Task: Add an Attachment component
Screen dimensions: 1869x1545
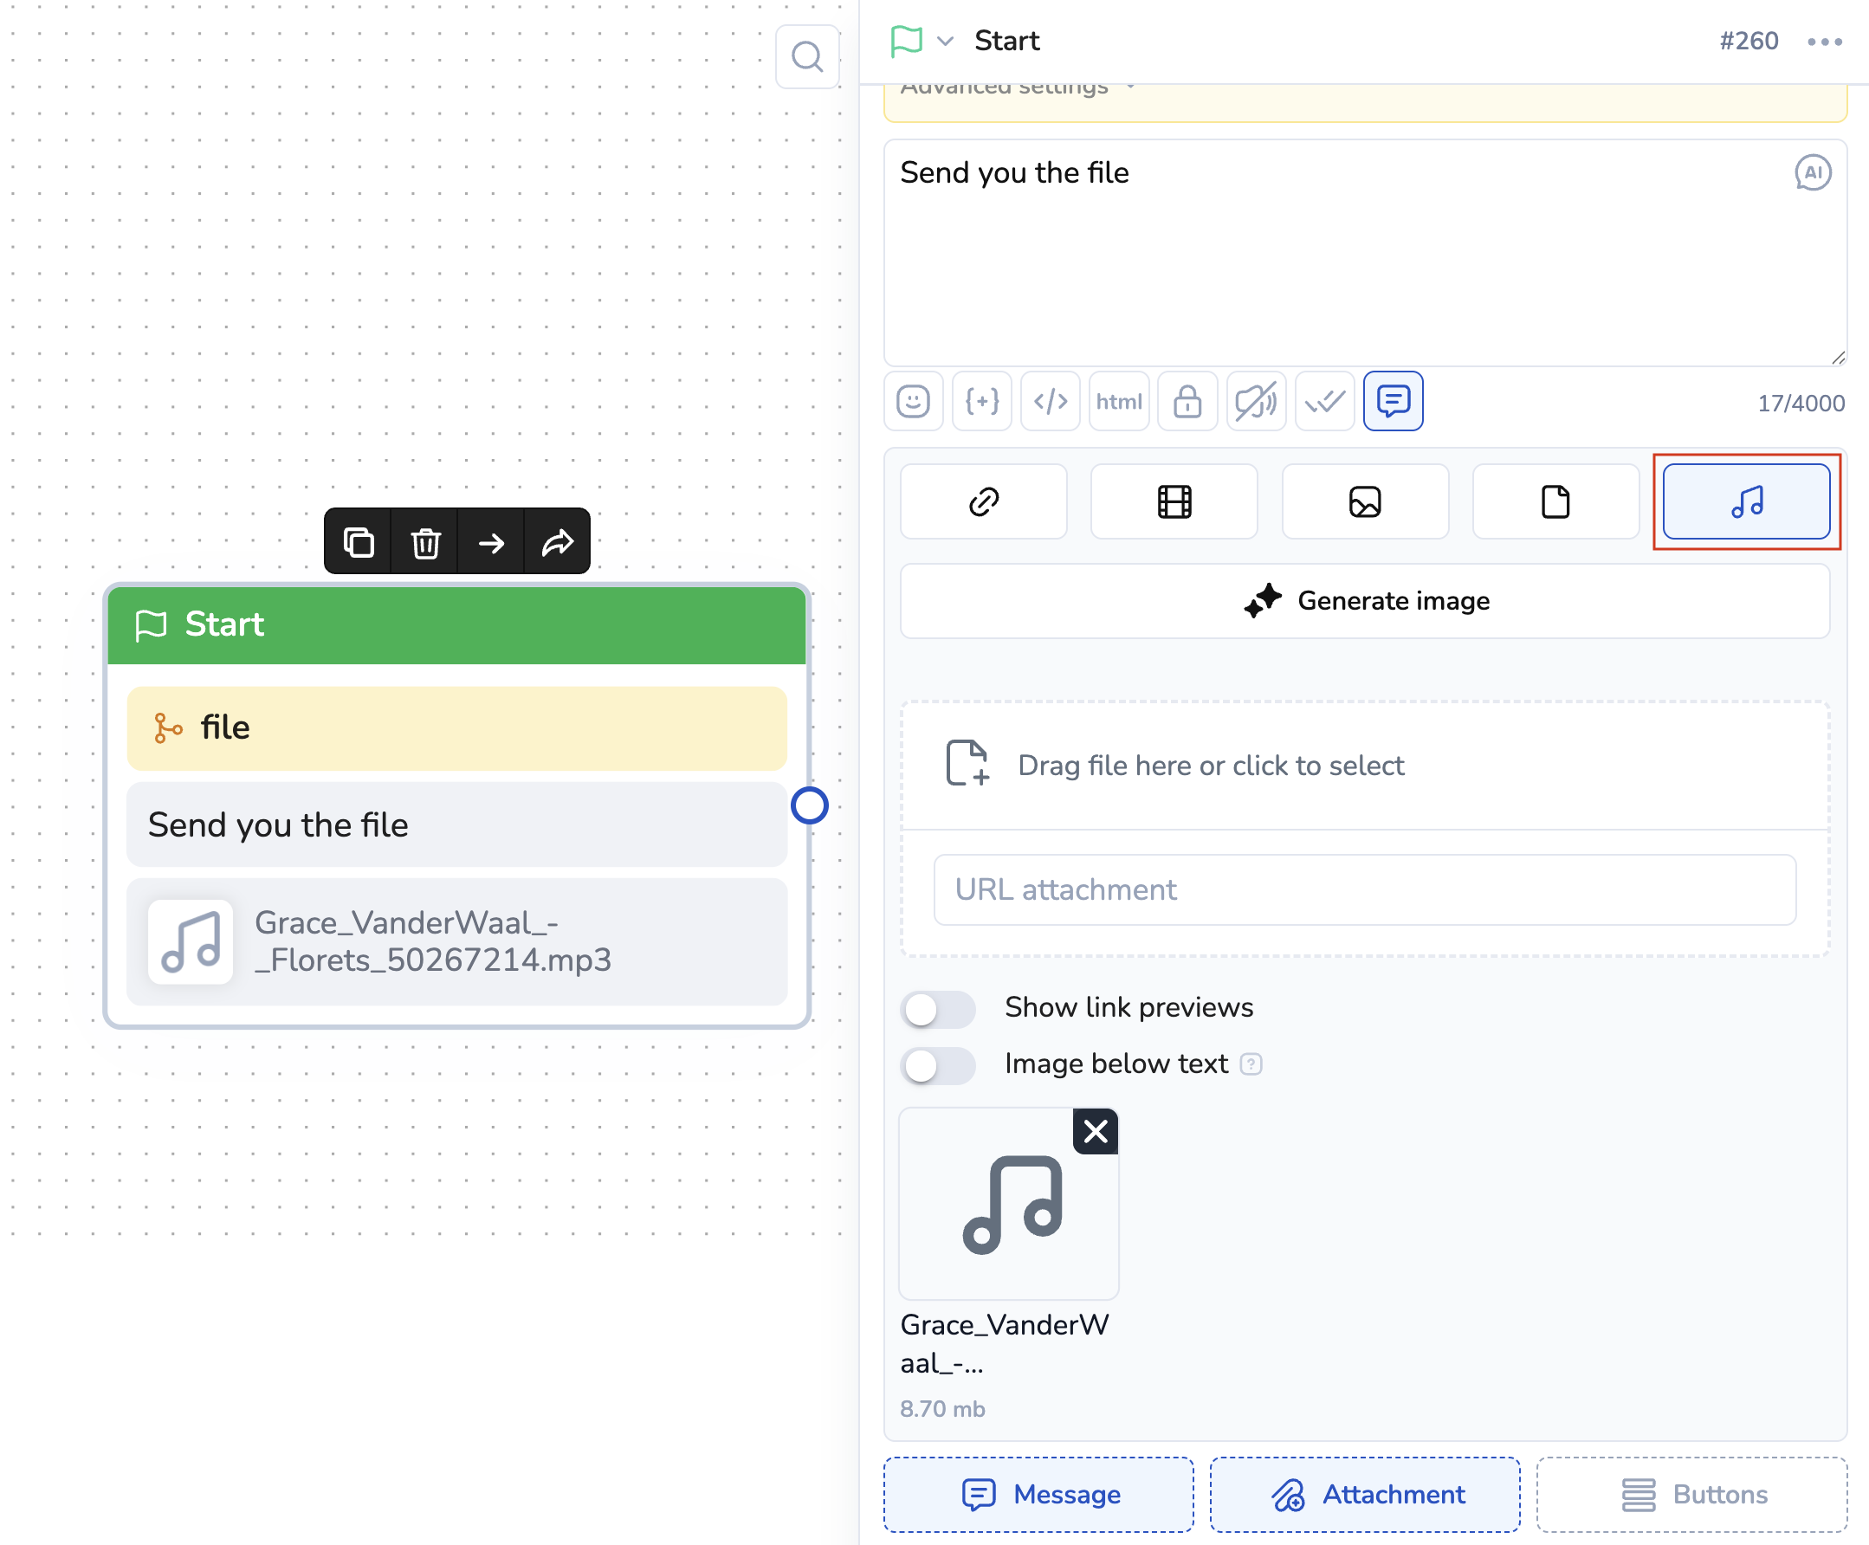Action: [1364, 1494]
